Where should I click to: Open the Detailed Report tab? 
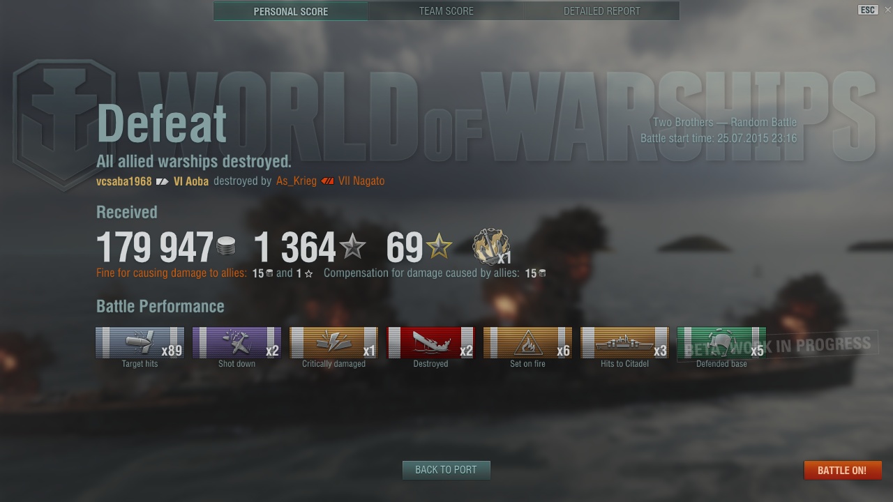[x=602, y=11]
